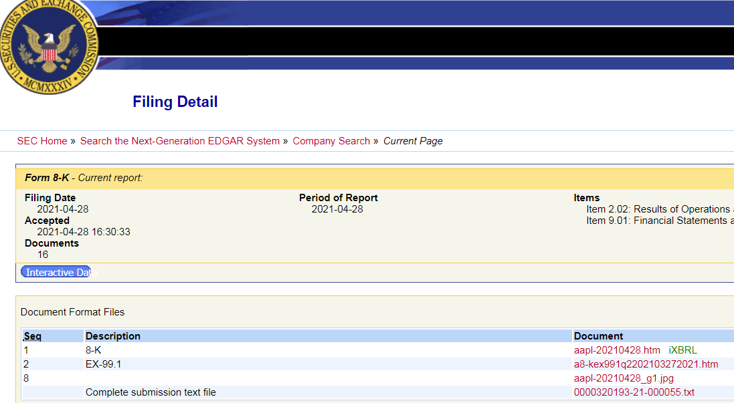Select the Filing Detail page heading
This screenshot has height=403, width=734.
[175, 102]
